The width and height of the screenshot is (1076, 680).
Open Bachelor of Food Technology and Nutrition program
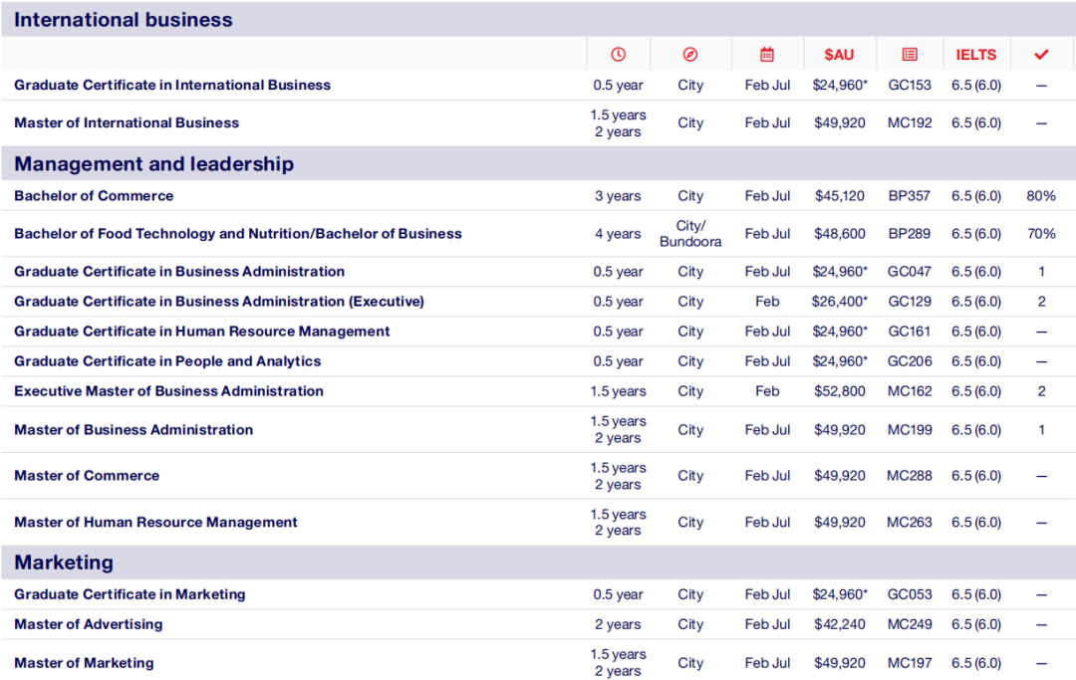tap(238, 234)
